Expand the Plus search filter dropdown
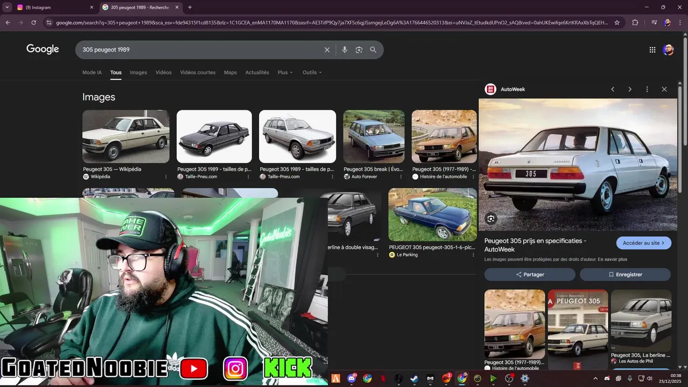Viewport: 688px width, 387px height. click(x=285, y=73)
